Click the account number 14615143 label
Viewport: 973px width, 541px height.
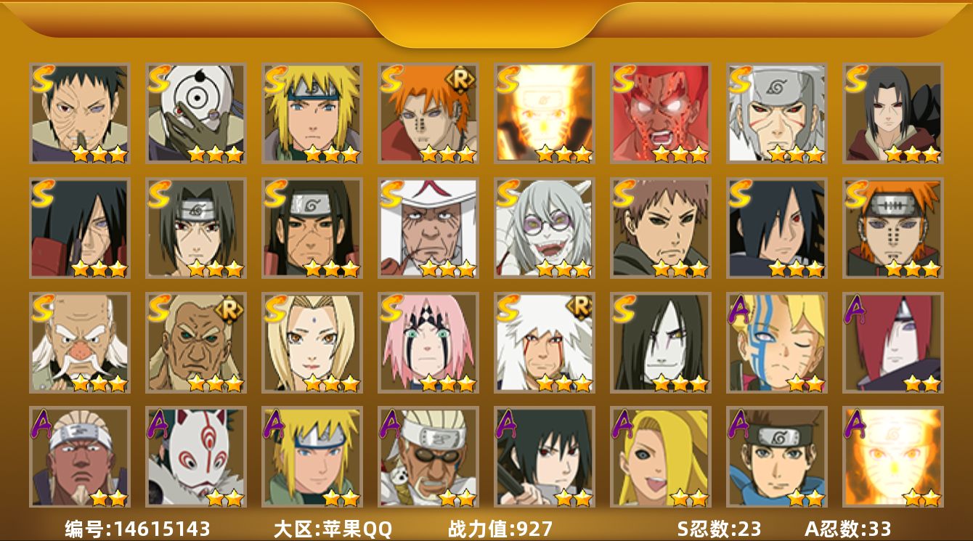tap(138, 529)
